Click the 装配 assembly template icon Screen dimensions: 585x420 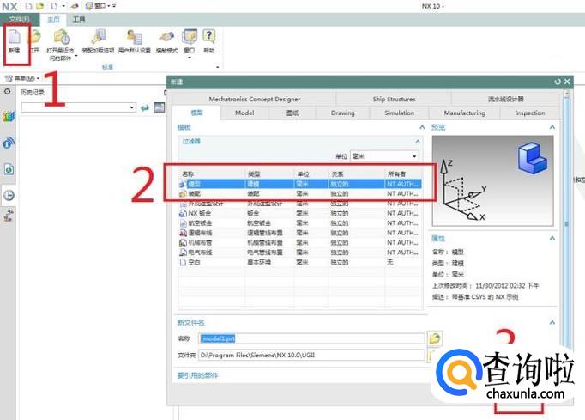[x=183, y=194]
